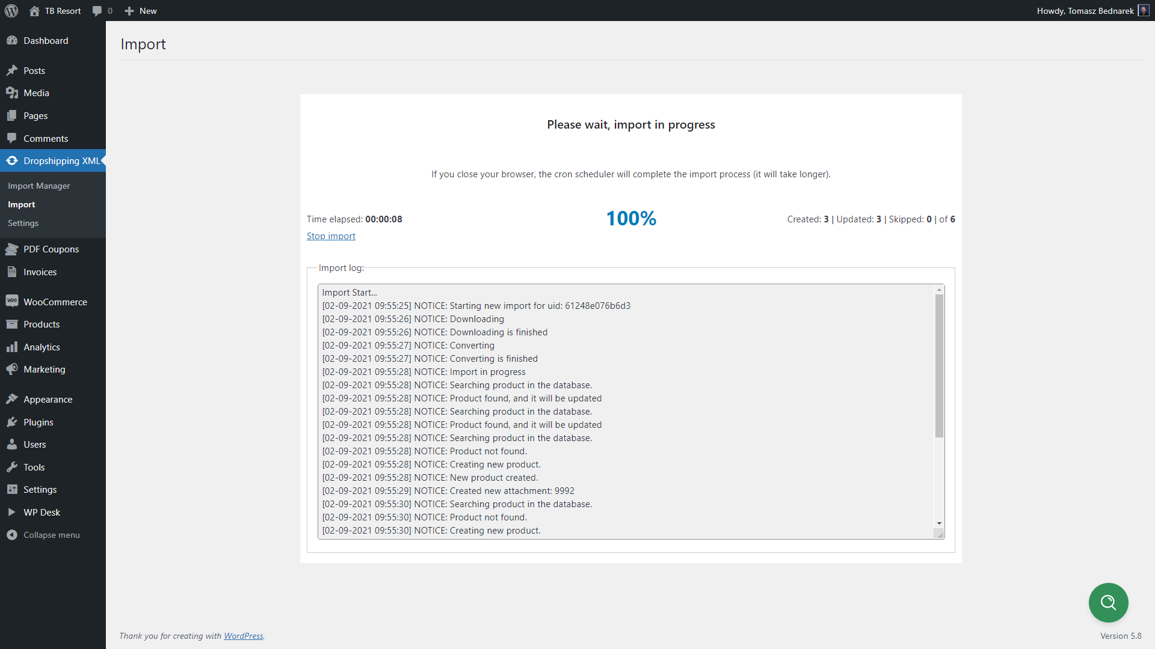The width and height of the screenshot is (1155, 649).
Task: Open the Analytics menu label
Action: pos(42,347)
